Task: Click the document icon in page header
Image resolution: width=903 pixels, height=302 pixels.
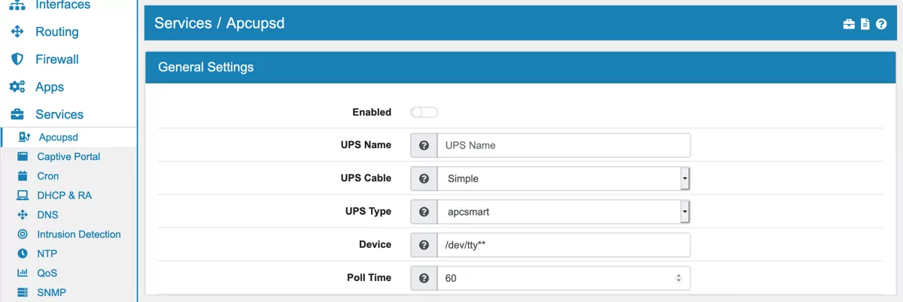Action: (x=865, y=24)
